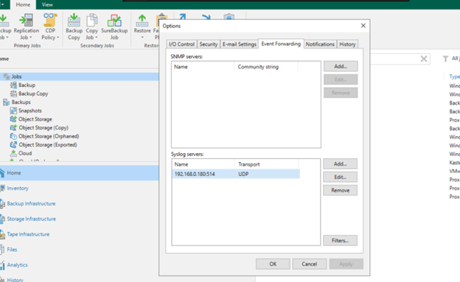Click the Restore ribbon icon

tap(142, 20)
